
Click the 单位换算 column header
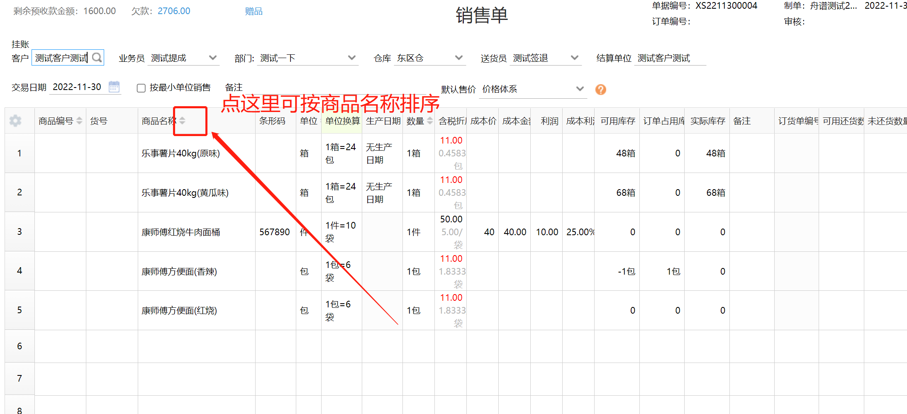click(x=342, y=121)
